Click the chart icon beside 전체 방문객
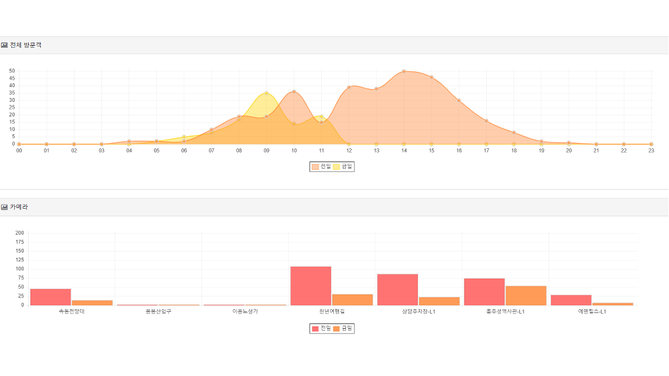The height and width of the screenshot is (376, 669). coord(4,45)
